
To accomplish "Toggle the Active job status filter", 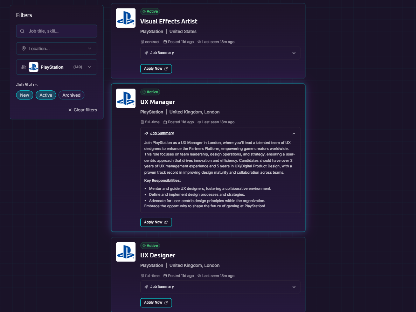I will point(46,95).
